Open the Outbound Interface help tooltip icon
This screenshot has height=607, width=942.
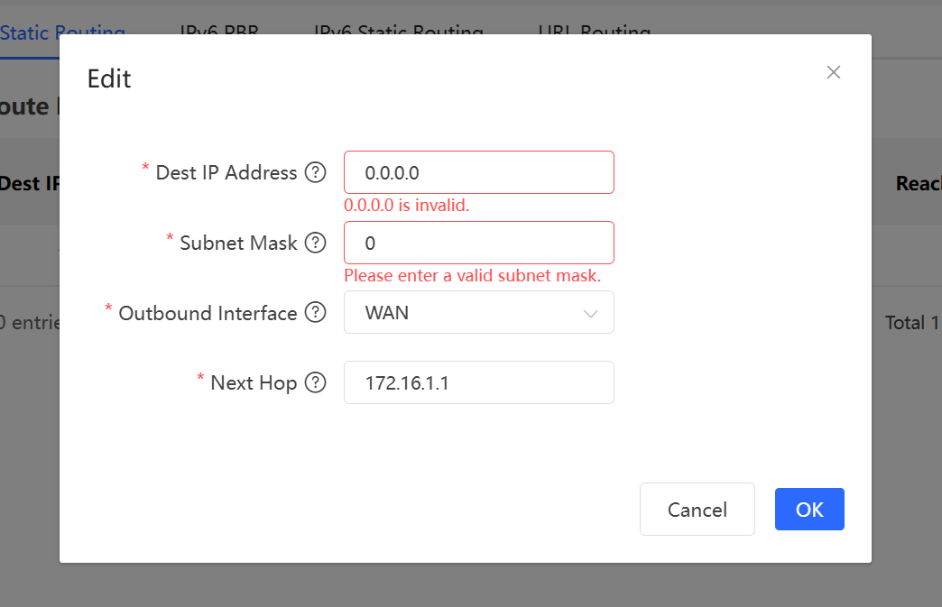[316, 312]
